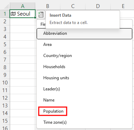
Task: Select row 12 header
Action: tap(5, 98)
